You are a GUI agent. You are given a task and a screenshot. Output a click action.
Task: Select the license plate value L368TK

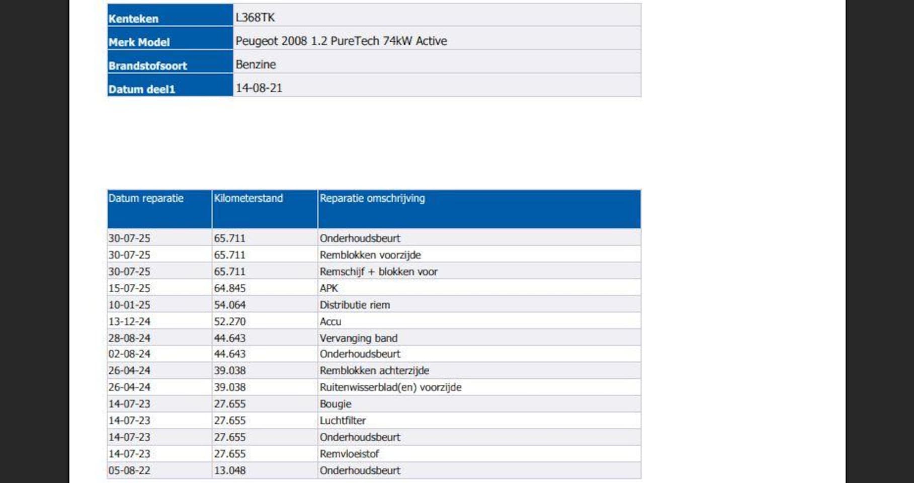pyautogui.click(x=255, y=18)
